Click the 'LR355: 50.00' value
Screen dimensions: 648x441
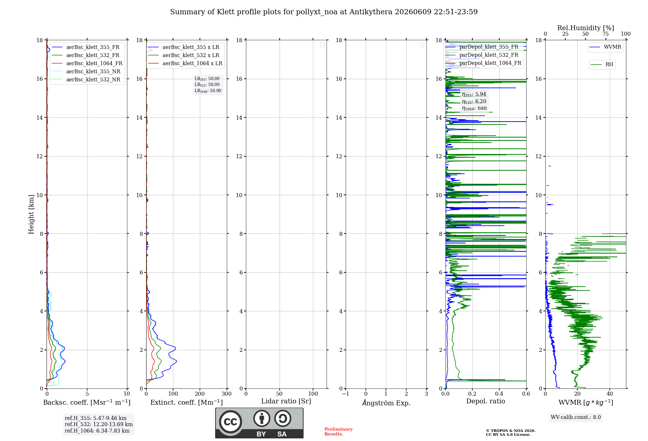coord(207,79)
